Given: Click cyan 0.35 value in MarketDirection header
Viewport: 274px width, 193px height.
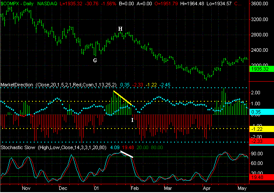Looking at the screenshot, I should tap(125, 85).
